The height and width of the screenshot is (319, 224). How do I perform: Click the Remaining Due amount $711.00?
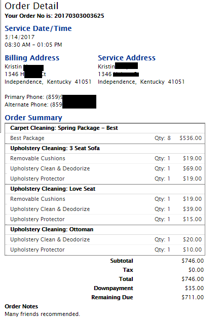pos(193,297)
